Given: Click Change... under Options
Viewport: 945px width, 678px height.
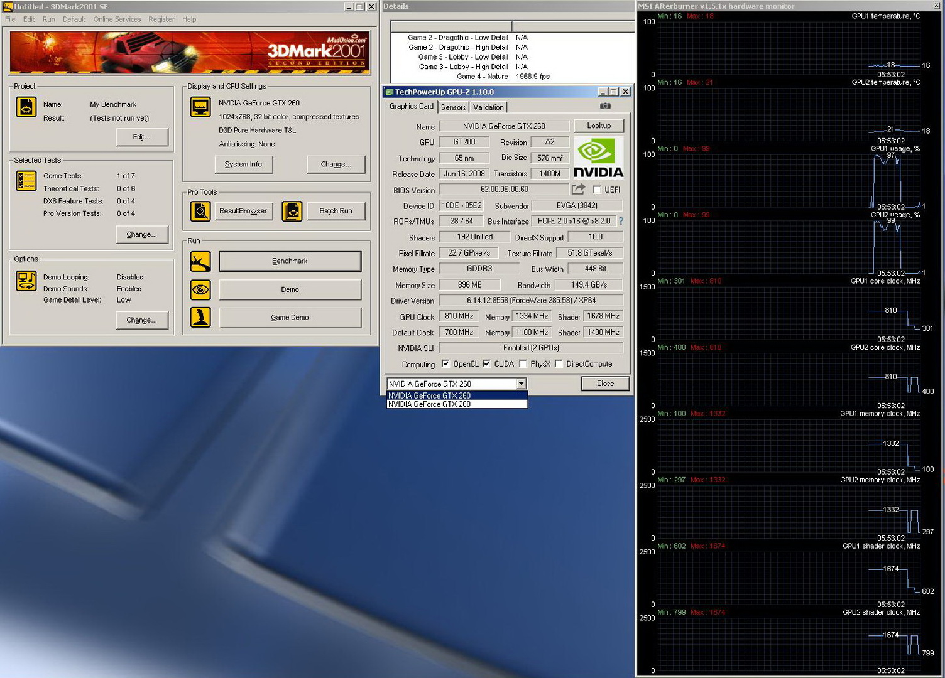Looking at the screenshot, I should [142, 320].
